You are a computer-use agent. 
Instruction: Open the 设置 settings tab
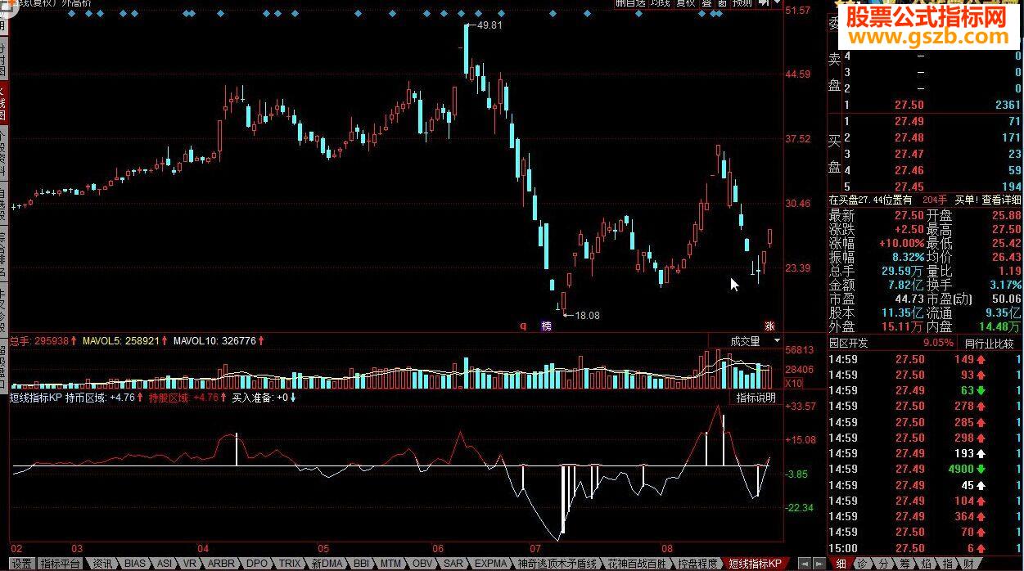pos(21,564)
